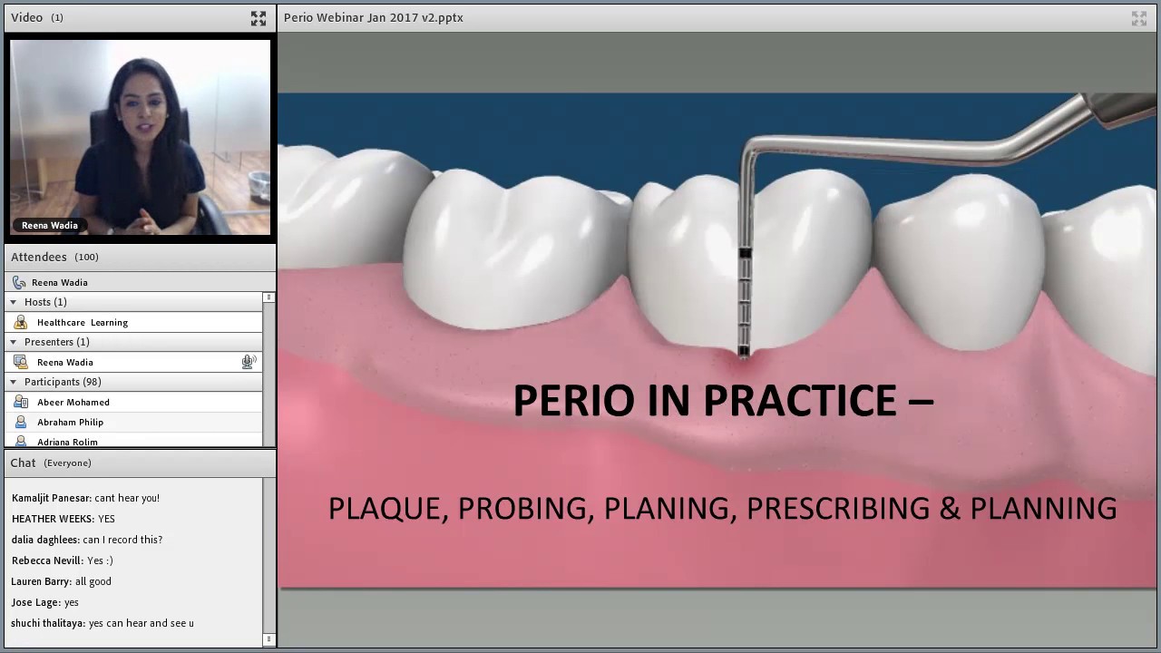Maximize the Perio Webinar share pod
1161x653 pixels.
tap(1139, 18)
